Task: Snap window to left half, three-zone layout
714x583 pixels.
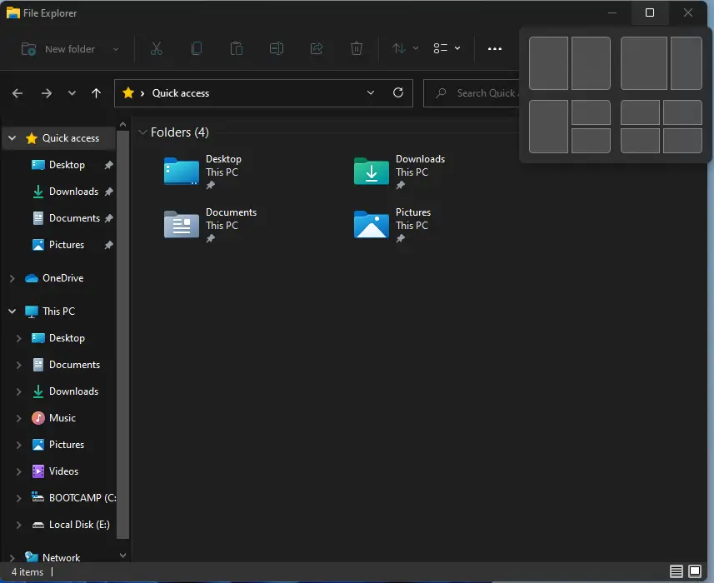Action: 549,127
